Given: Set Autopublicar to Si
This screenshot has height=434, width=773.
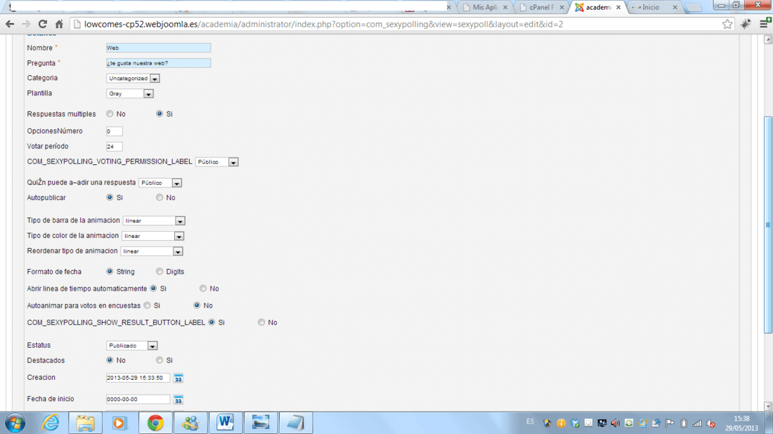Looking at the screenshot, I should [x=110, y=197].
